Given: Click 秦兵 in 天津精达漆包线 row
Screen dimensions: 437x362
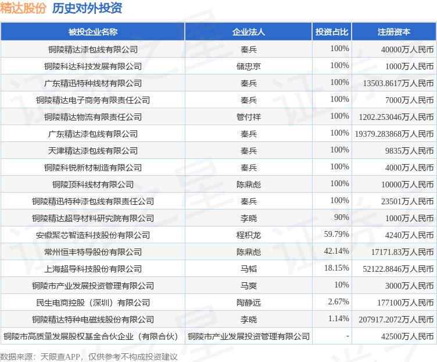Looking at the screenshot, I should [x=248, y=151].
